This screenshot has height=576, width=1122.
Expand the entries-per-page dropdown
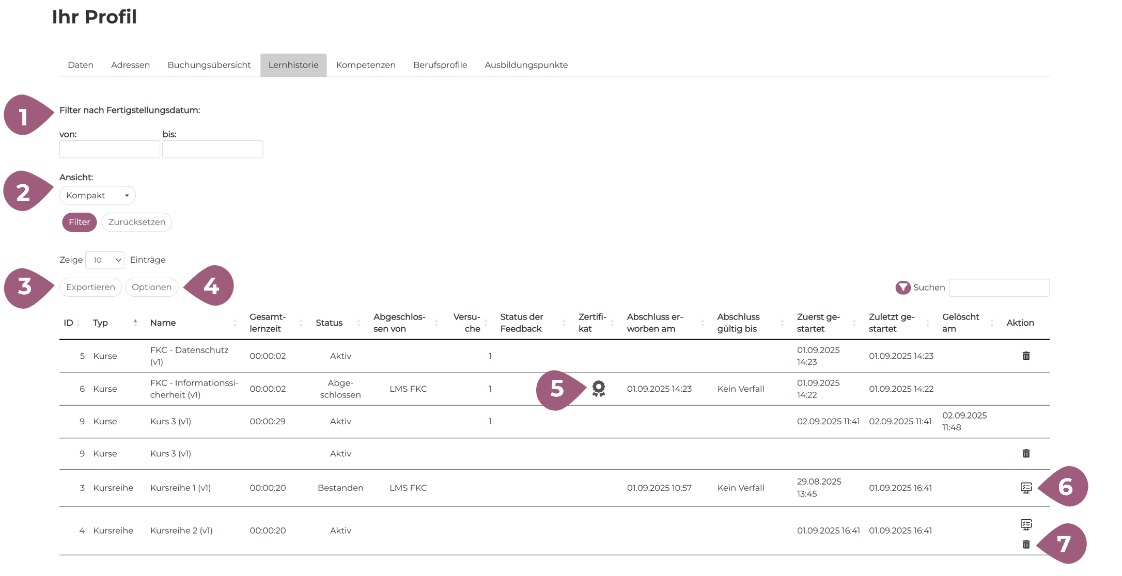(105, 260)
